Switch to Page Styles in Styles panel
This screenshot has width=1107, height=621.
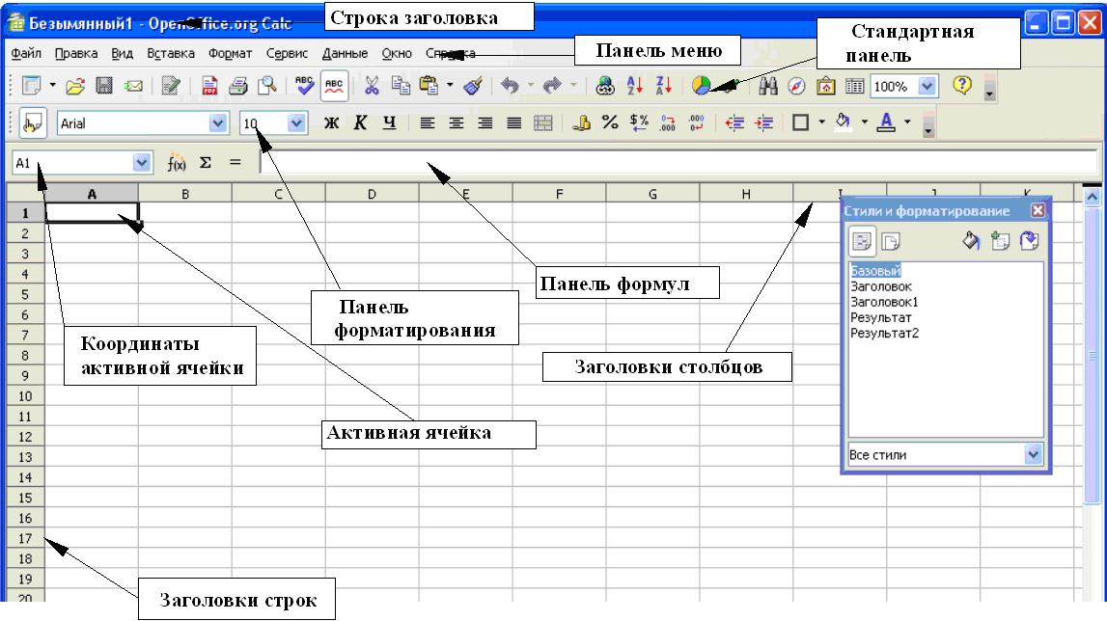pos(891,242)
